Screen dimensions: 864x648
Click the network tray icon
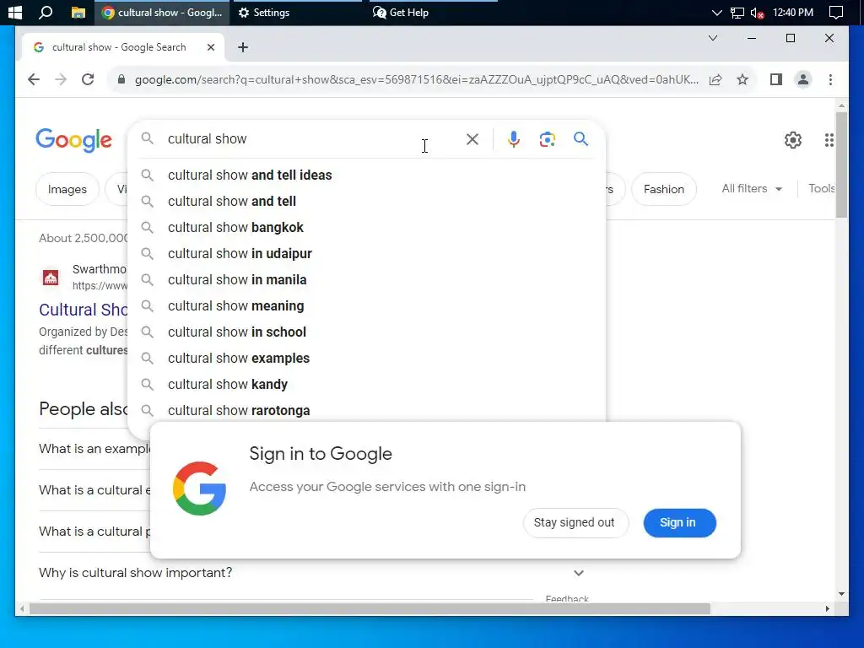(737, 13)
